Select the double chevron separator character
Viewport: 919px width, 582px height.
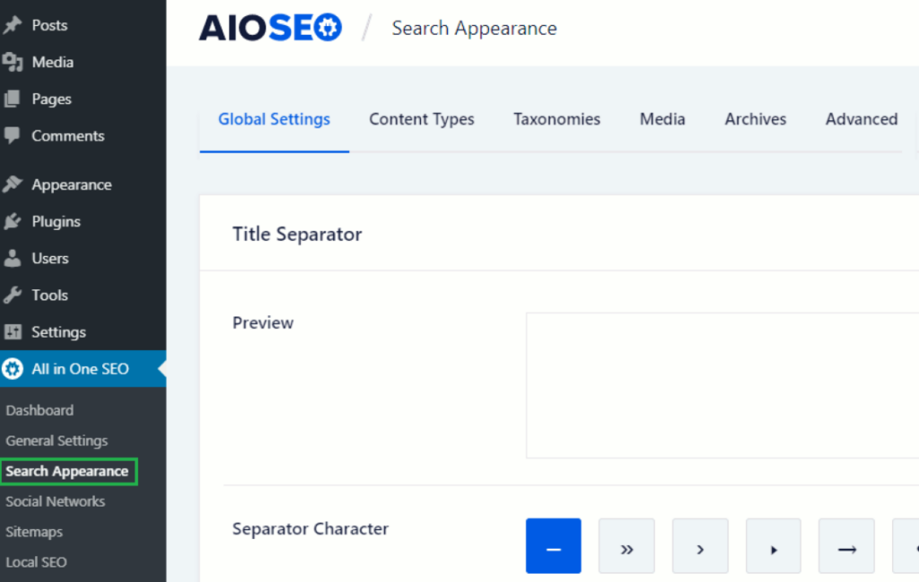point(626,545)
